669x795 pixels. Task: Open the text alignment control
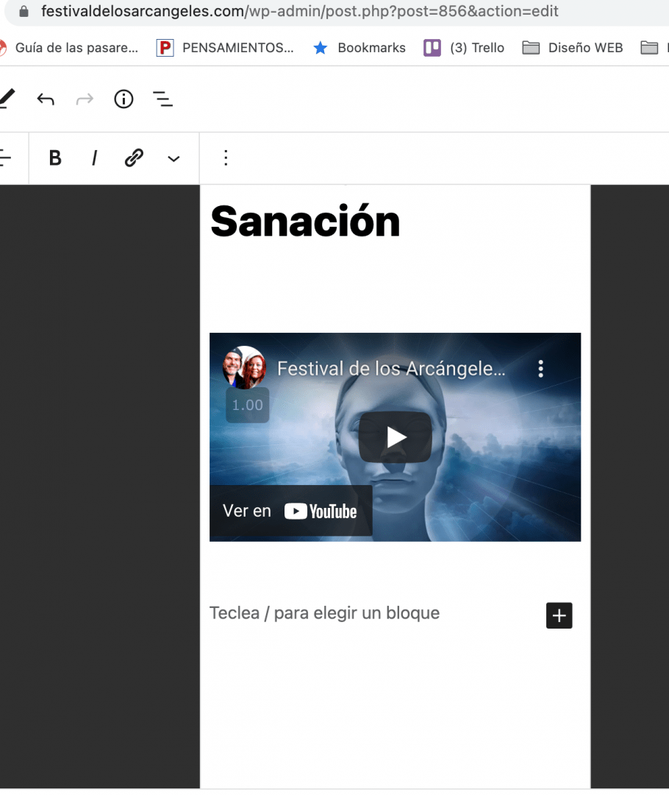(x=5, y=158)
